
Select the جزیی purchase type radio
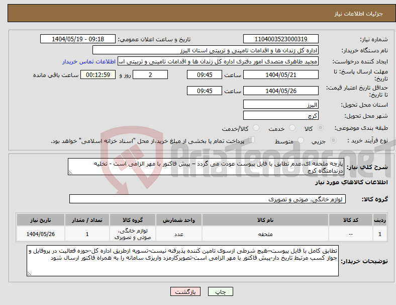tap(333, 140)
